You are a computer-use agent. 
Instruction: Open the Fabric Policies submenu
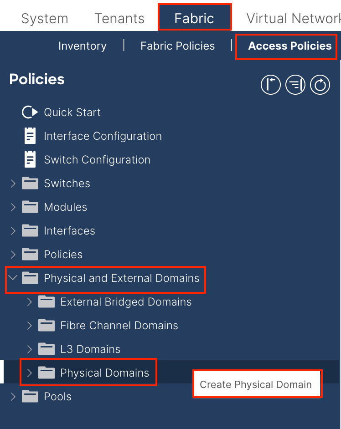(x=177, y=46)
